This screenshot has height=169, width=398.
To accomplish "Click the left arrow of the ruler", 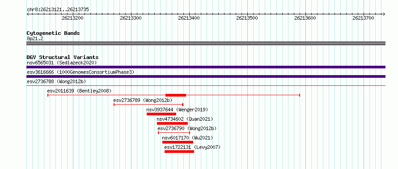I will [28, 14].
